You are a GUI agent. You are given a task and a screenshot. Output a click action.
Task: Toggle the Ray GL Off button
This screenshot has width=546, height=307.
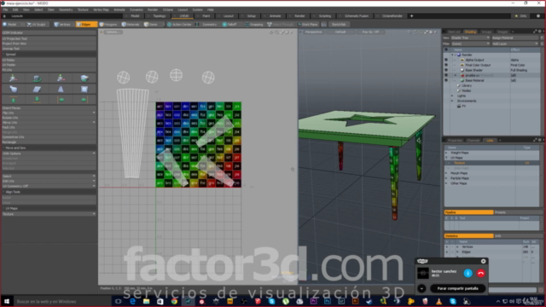click(x=370, y=32)
